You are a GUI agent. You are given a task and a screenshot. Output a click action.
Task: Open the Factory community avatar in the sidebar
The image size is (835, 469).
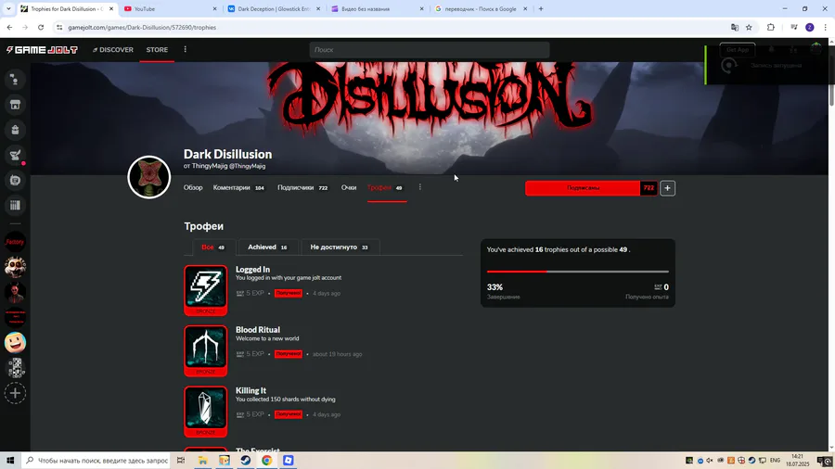pyautogui.click(x=15, y=242)
